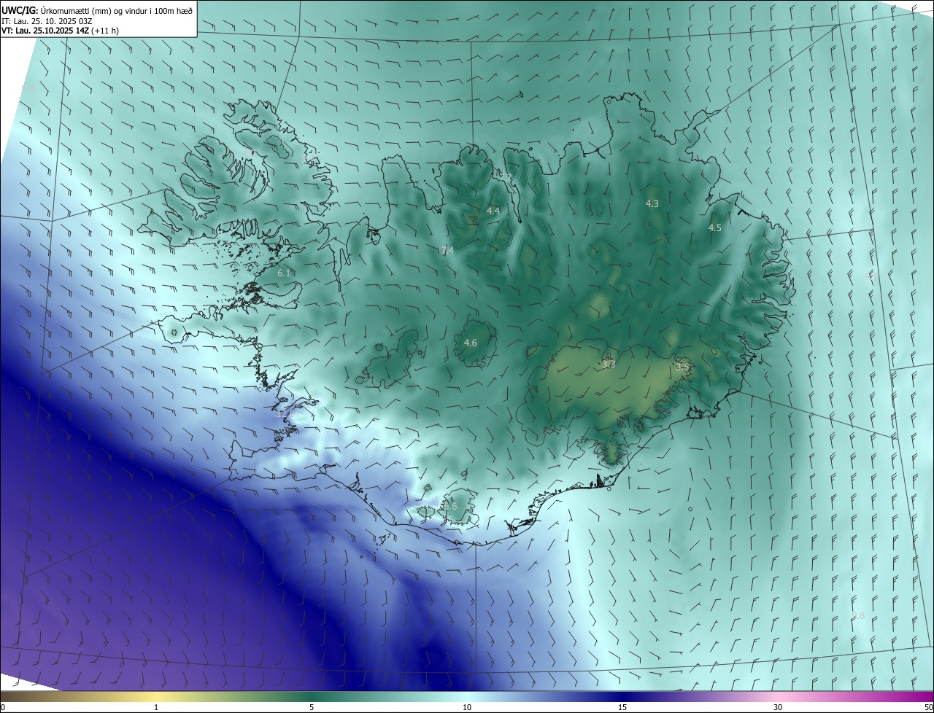The image size is (934, 713).
Task: Click the 50 label on the color scale
Action: tap(928, 707)
